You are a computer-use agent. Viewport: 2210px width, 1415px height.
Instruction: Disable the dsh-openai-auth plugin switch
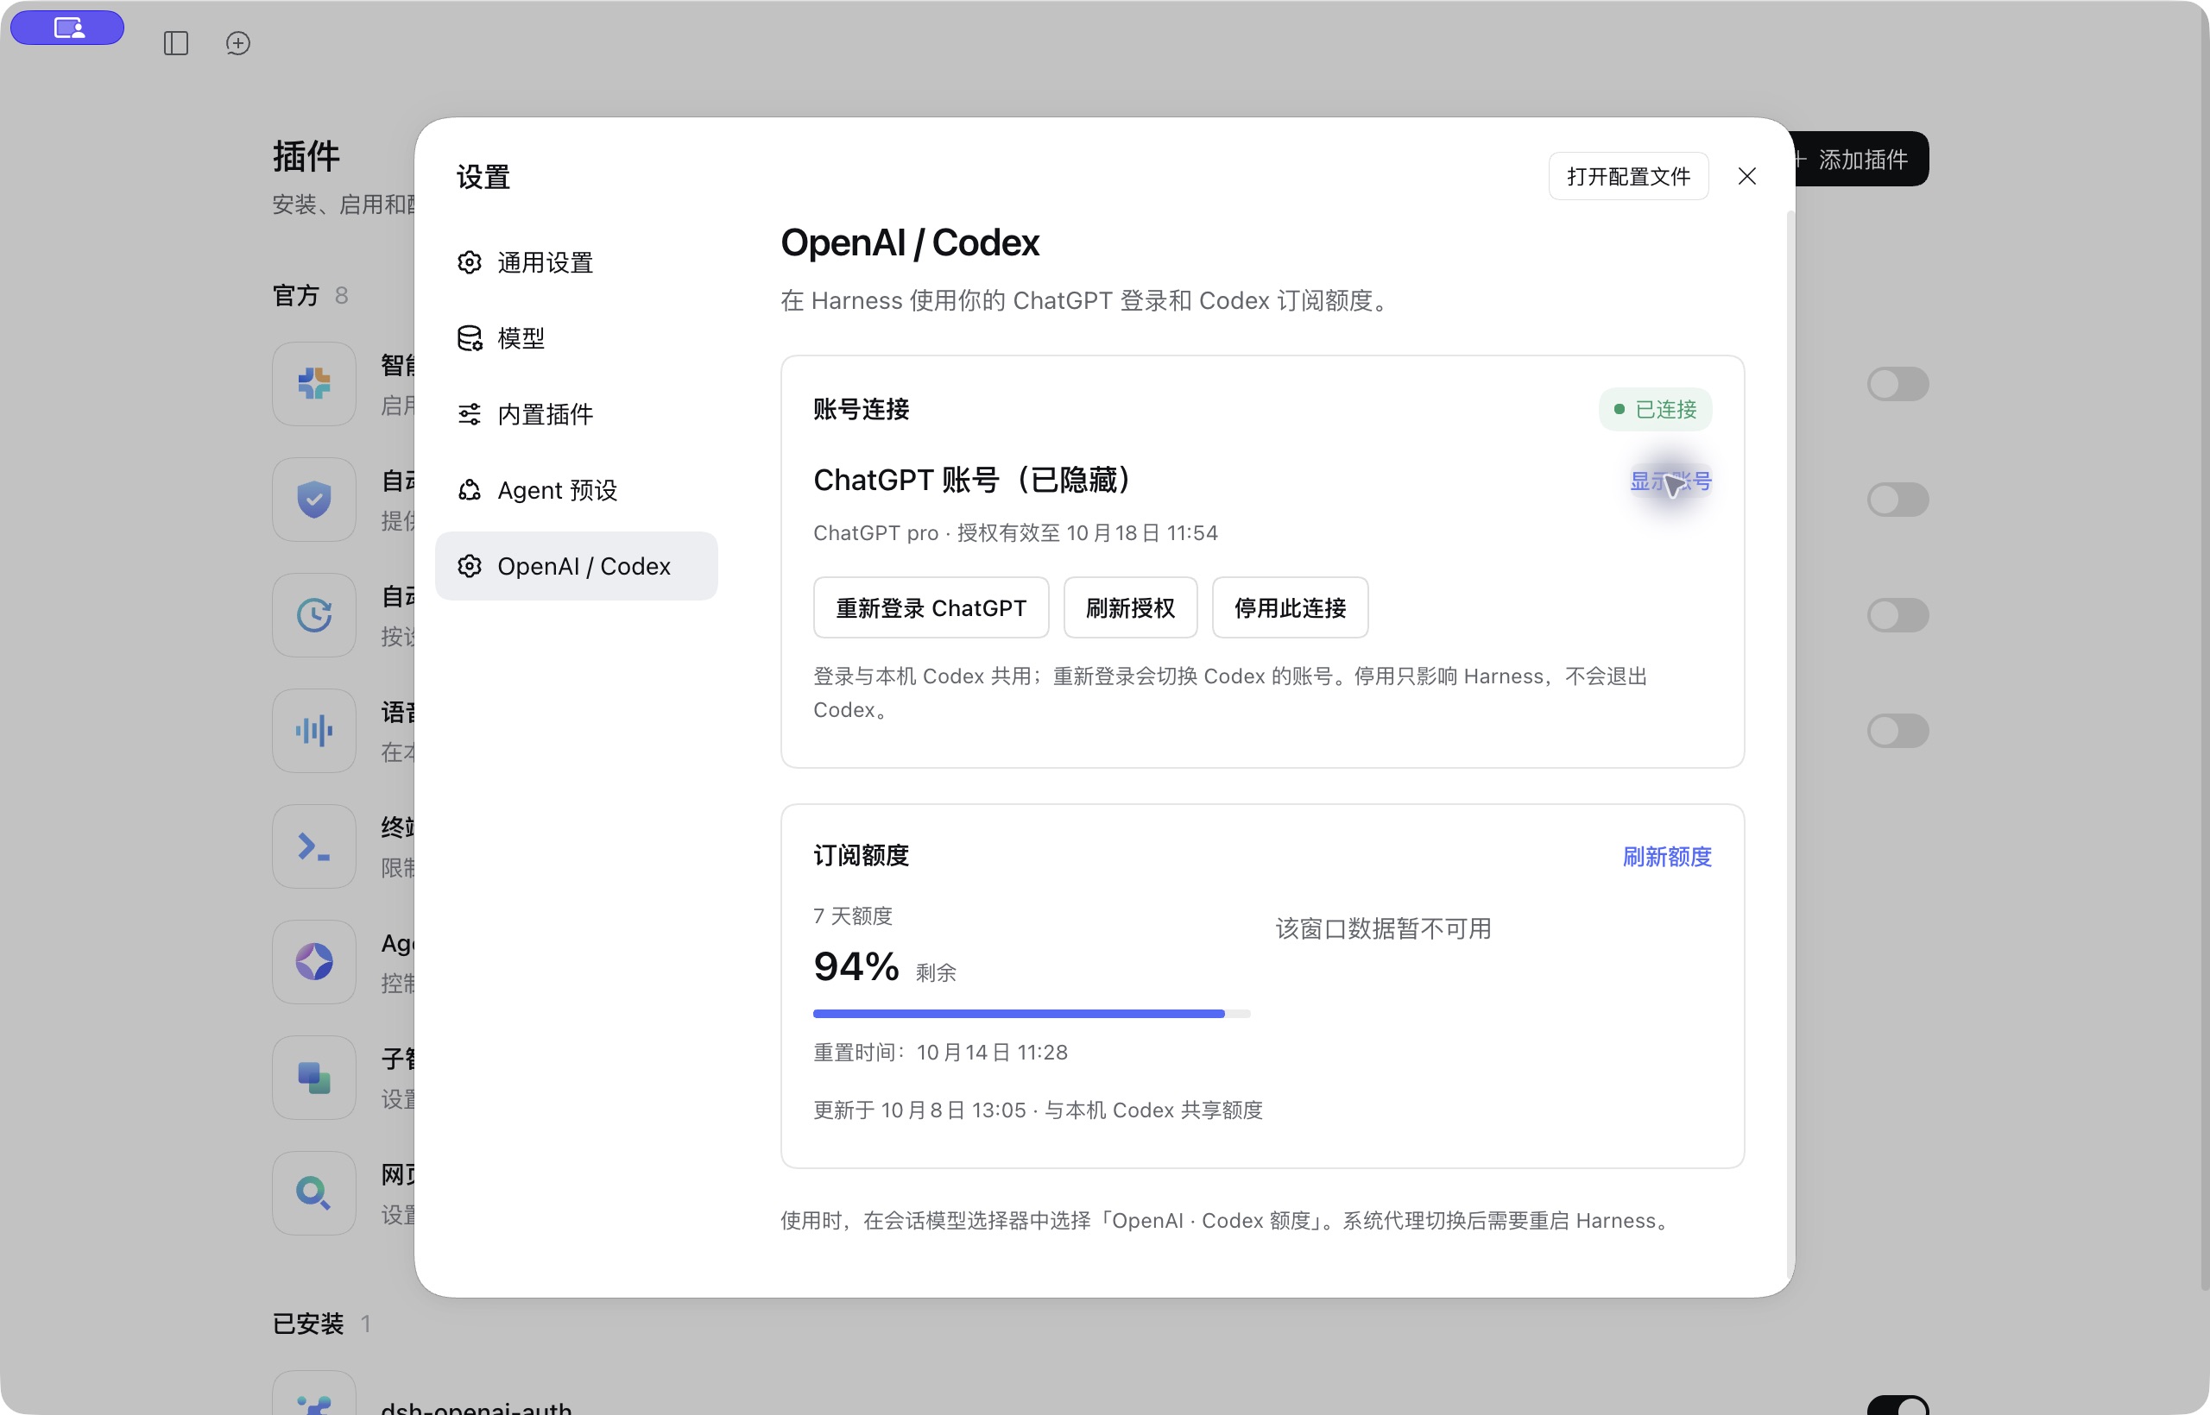[1897, 1406]
